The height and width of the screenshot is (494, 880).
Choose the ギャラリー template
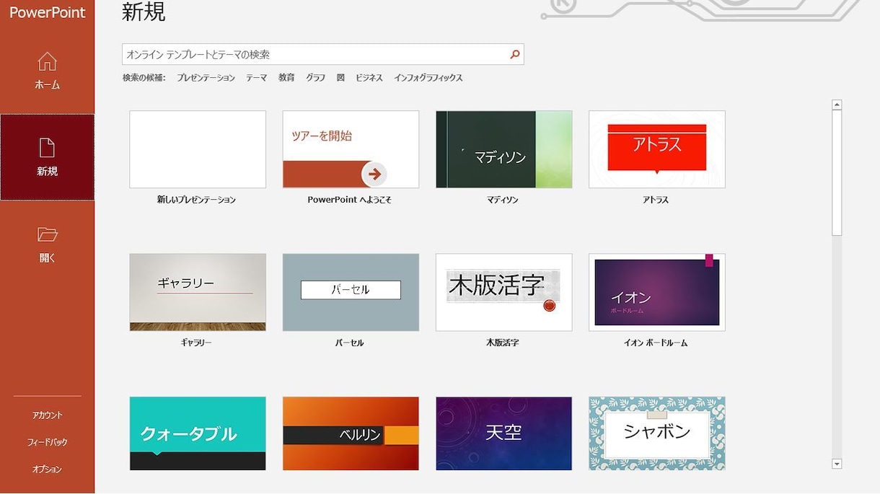(x=198, y=292)
